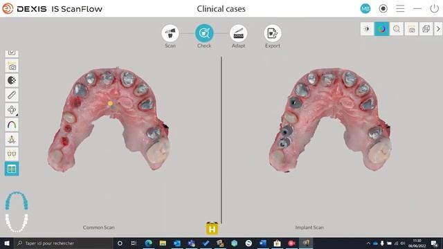
Task: Select the two-teeth comparison tool
Action: tap(12, 154)
